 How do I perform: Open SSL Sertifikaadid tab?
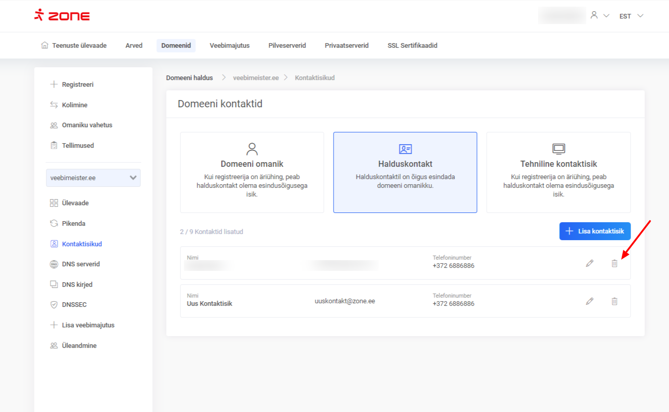pyautogui.click(x=412, y=46)
